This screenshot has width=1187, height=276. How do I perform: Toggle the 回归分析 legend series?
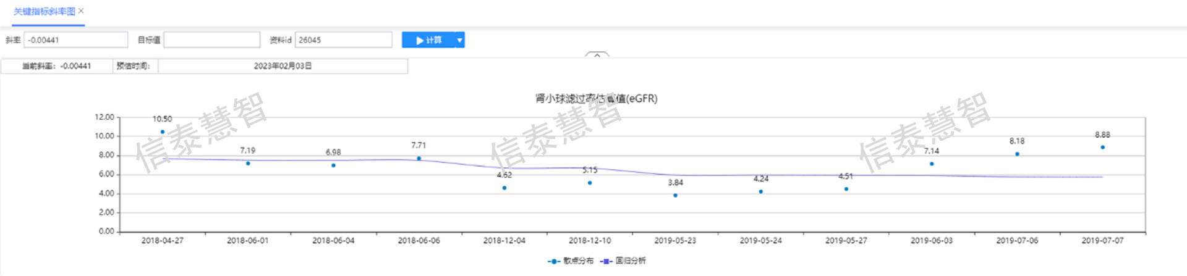(x=623, y=261)
